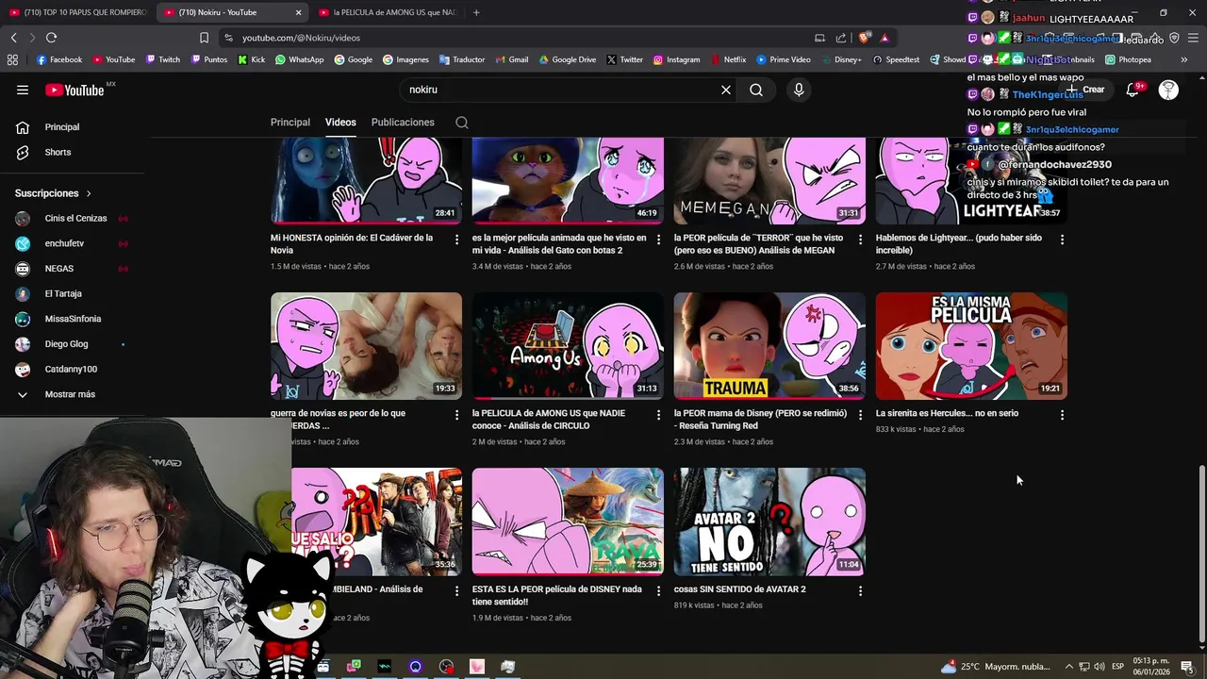Expand the Suscripciones section chevron
Screen dimensions: 1207x679
point(89,193)
